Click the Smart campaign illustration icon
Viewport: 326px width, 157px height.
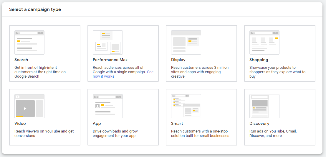coord(186,106)
